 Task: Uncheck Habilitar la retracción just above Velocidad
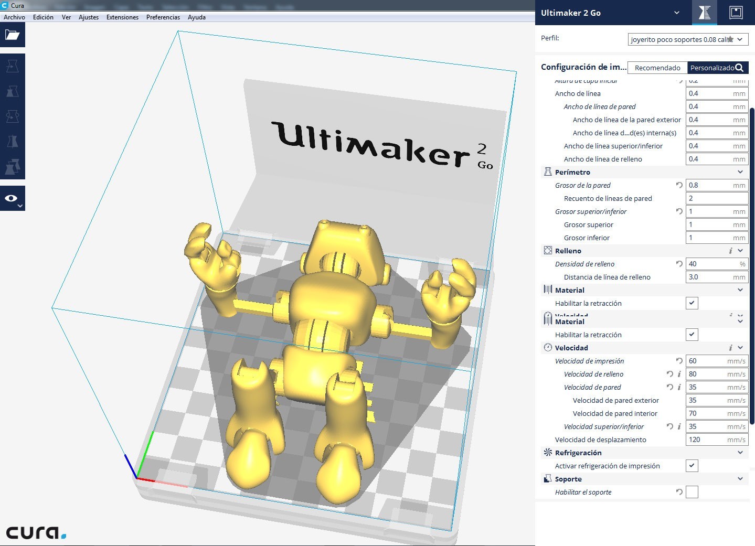(692, 335)
